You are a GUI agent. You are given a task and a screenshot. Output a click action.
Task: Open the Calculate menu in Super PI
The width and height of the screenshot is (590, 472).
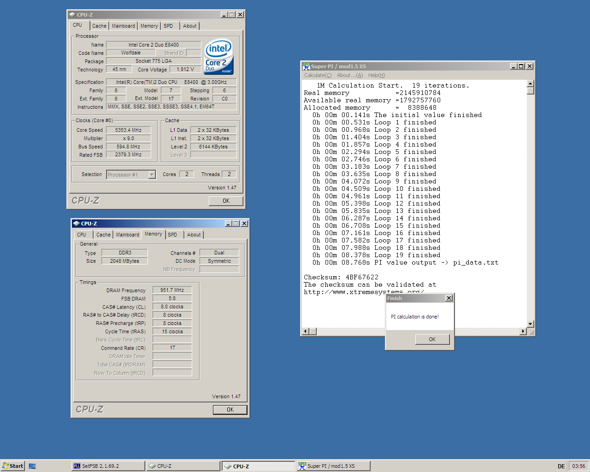tap(318, 75)
